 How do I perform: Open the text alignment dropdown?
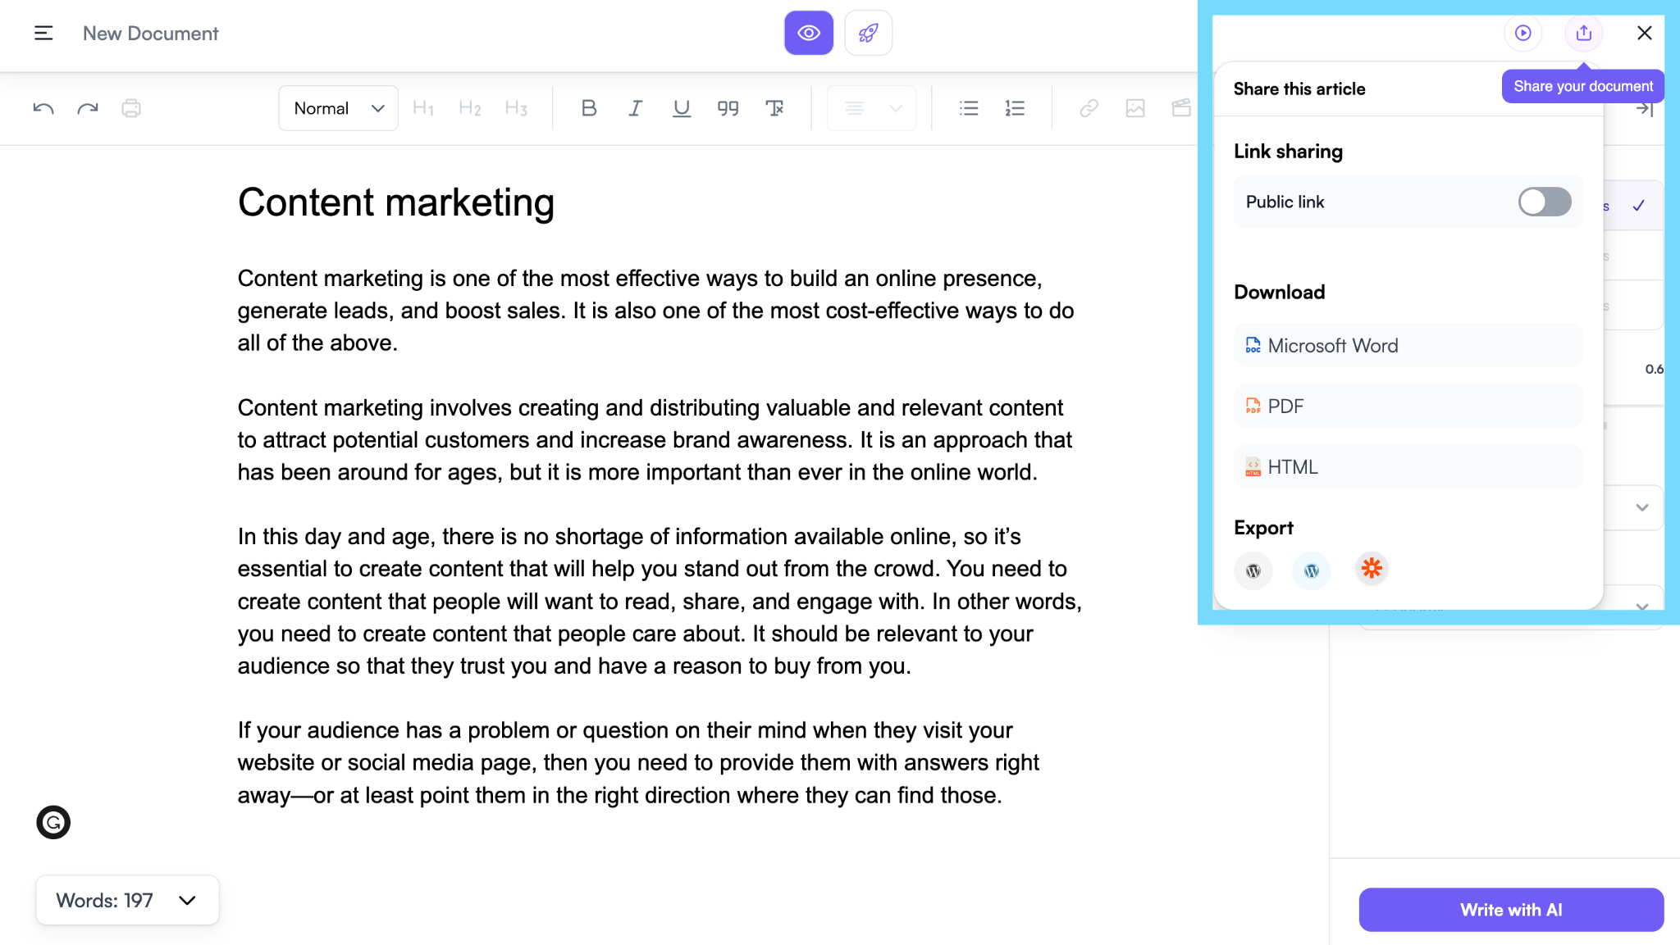(x=871, y=108)
